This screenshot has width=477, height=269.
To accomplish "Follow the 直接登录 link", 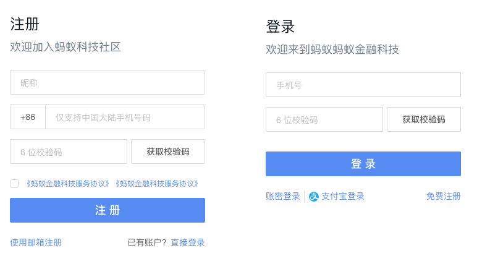I will 188,242.
